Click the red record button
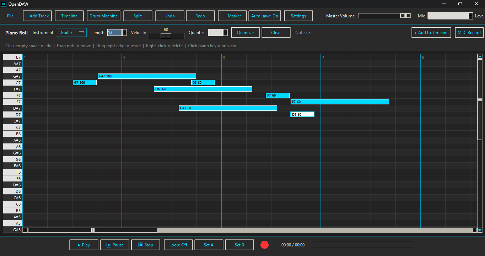The height and width of the screenshot is (256, 485). pyautogui.click(x=264, y=245)
